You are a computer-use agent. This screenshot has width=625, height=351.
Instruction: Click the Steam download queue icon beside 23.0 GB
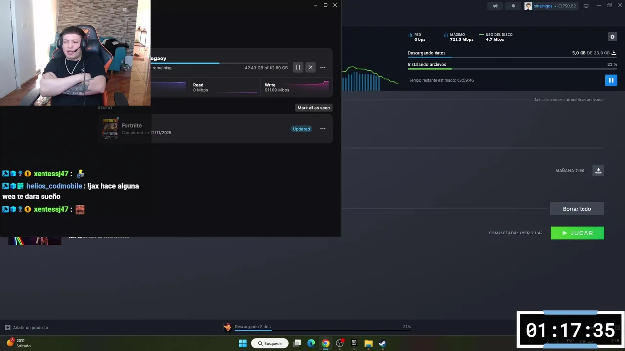614,53
